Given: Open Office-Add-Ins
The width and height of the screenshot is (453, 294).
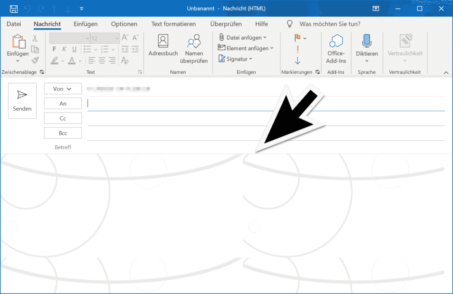Looking at the screenshot, I should (x=336, y=49).
